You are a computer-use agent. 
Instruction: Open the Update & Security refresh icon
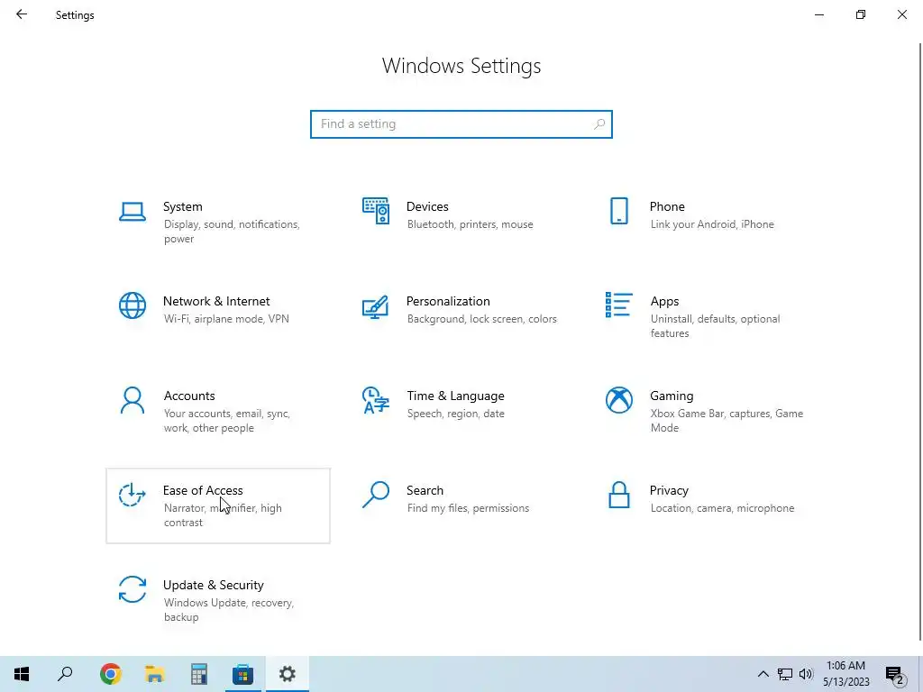[132, 589]
